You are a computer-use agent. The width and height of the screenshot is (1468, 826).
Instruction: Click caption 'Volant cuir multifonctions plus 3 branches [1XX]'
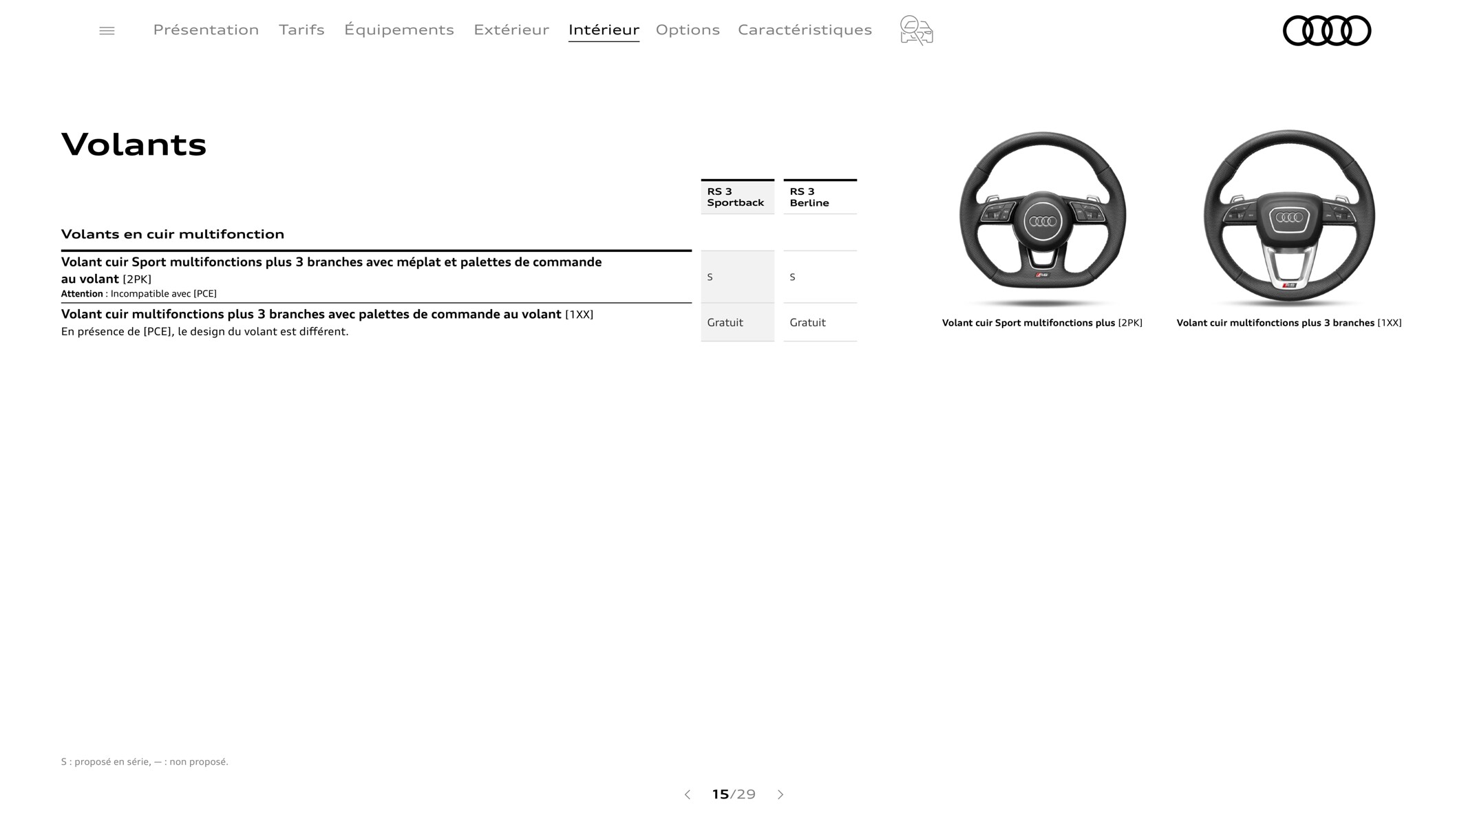tap(1289, 323)
